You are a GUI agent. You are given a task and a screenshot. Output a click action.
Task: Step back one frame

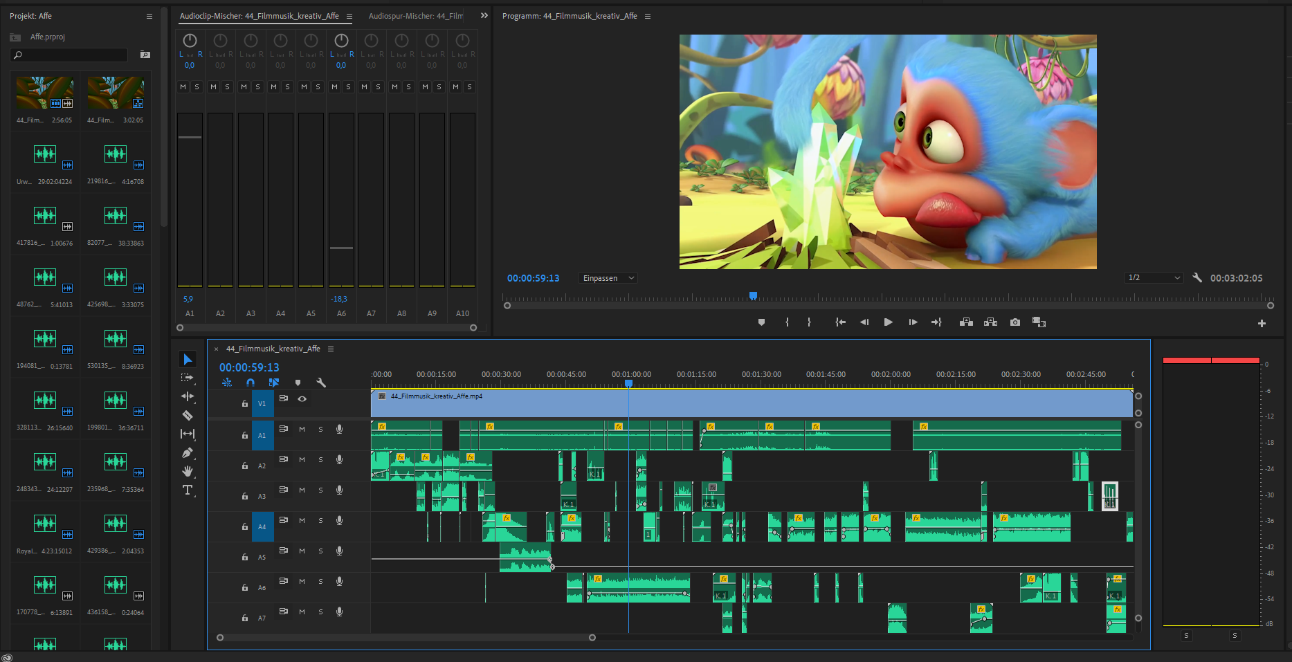864,322
